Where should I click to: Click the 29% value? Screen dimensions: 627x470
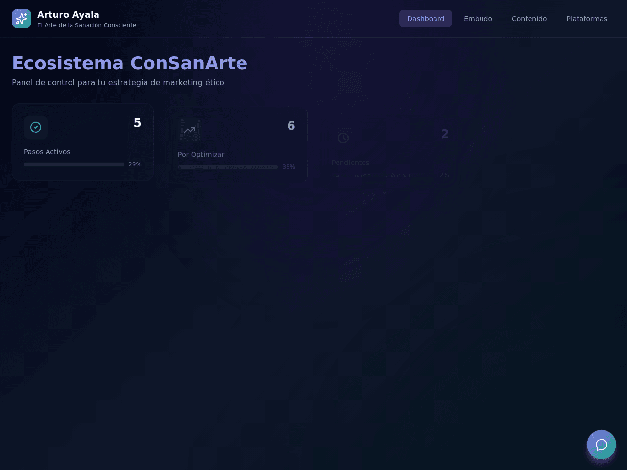coord(135,164)
